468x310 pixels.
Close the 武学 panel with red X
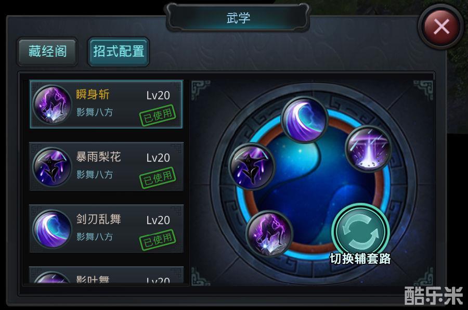point(441,27)
